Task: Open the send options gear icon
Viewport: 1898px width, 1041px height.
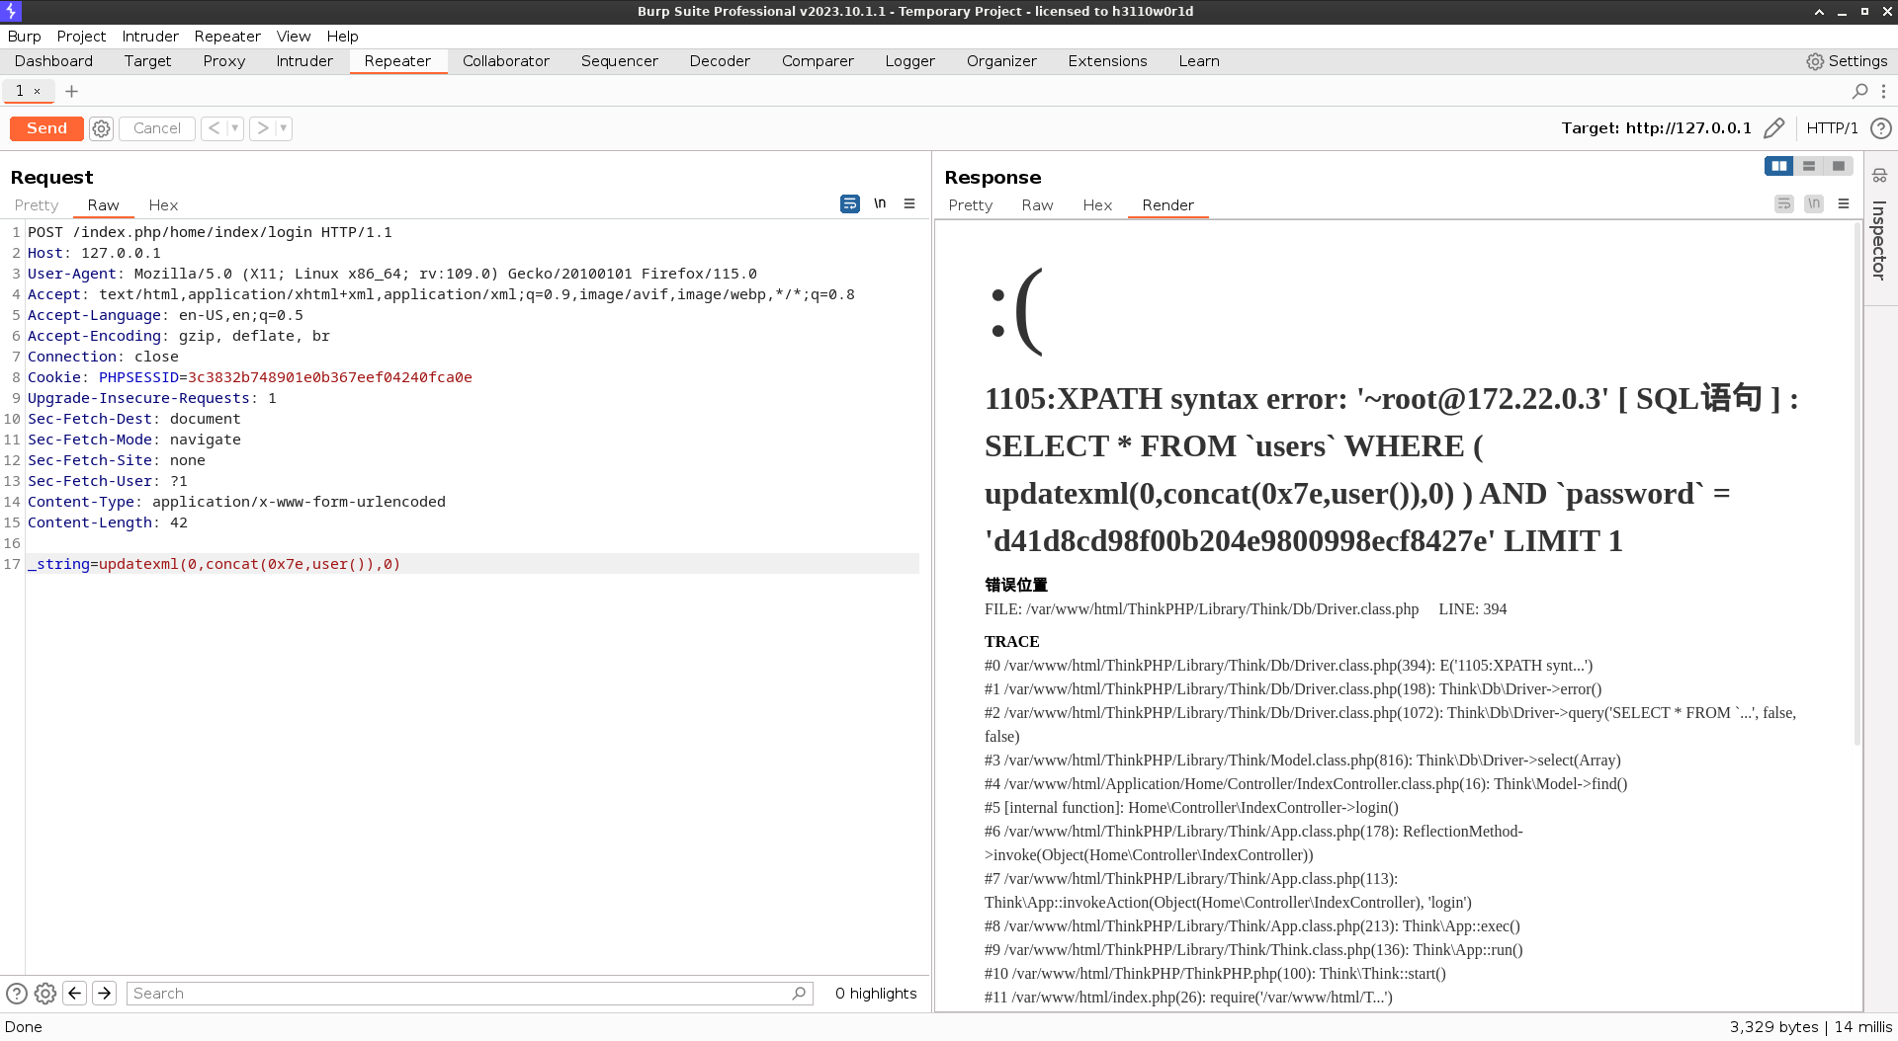Action: click(x=101, y=128)
